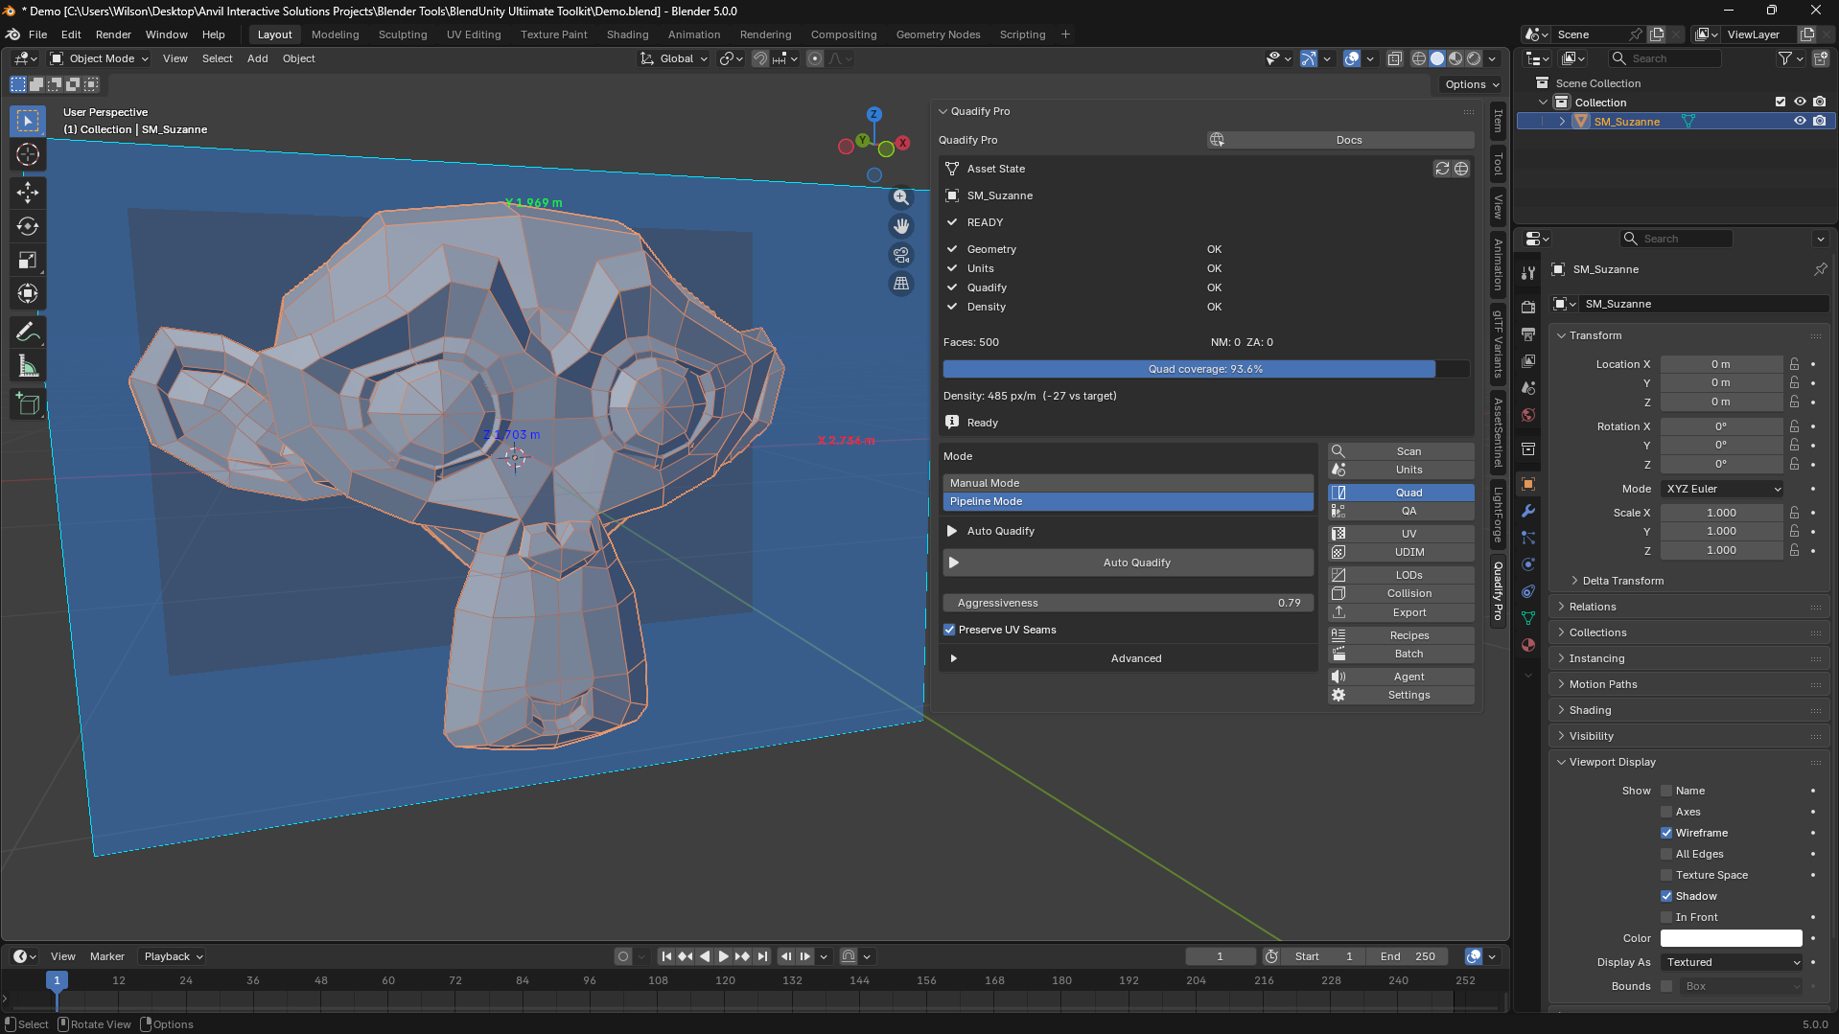This screenshot has height=1034, width=1839.
Task: Select Manual Mode option
Action: click(x=1129, y=483)
